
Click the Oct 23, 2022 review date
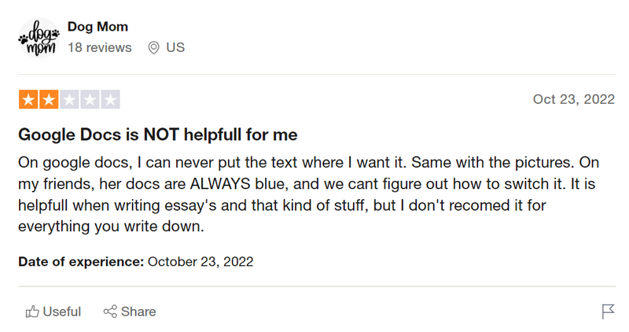tap(574, 99)
